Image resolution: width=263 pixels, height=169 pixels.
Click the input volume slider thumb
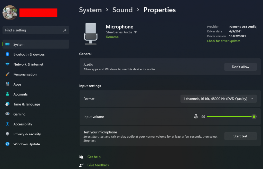coord(254,117)
